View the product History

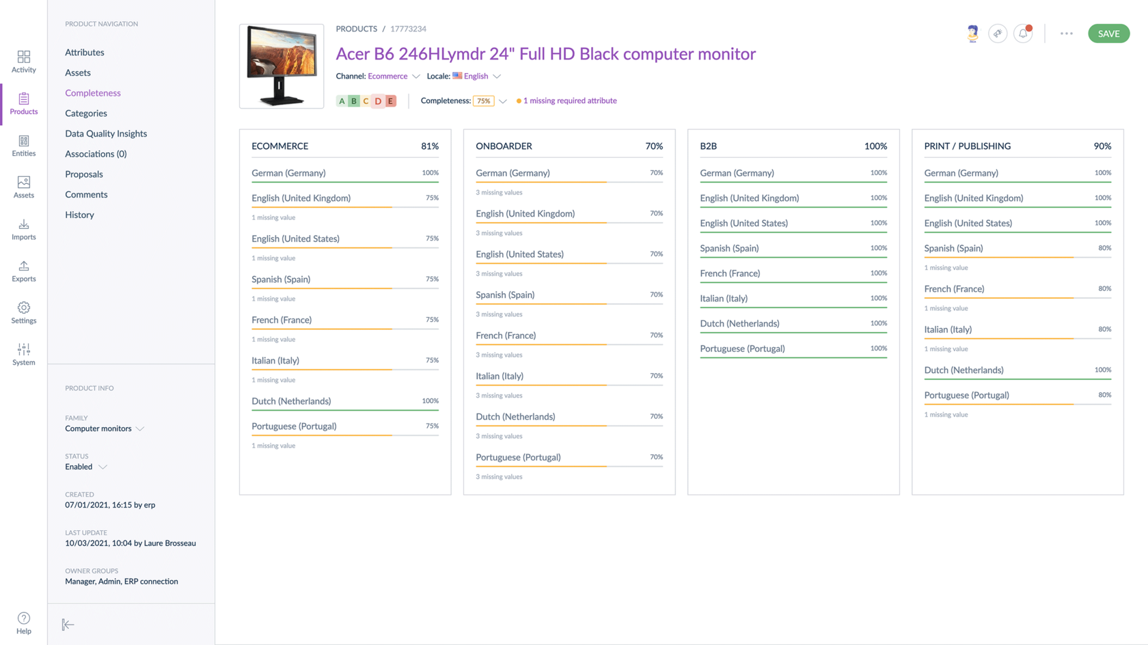(x=79, y=215)
